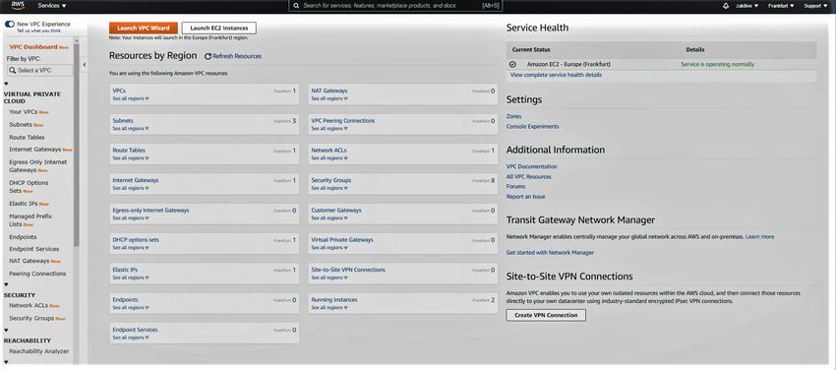Open the Endpoint Services resource card link
The image size is (836, 370).
135,330
